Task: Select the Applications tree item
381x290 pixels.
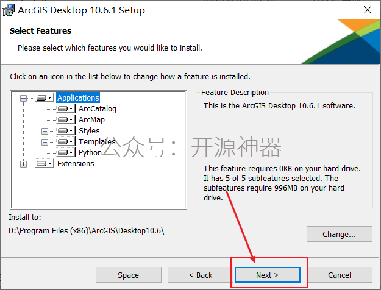Action: coord(78,97)
